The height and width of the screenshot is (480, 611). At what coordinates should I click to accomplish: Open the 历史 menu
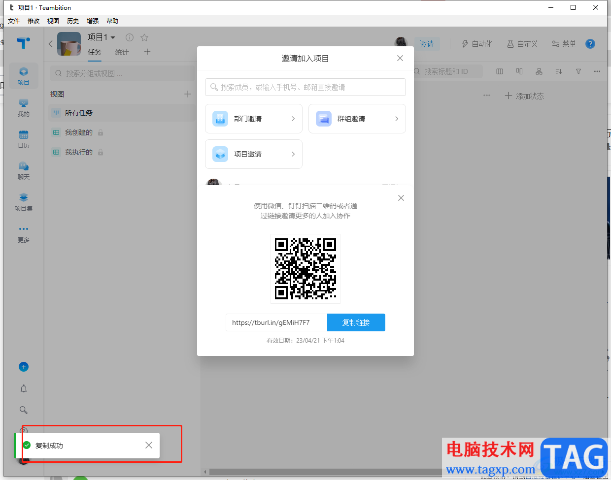(x=73, y=21)
